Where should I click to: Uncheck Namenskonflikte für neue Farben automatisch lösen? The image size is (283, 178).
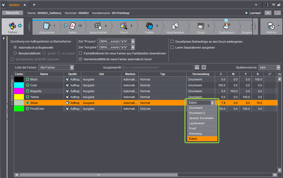click(x=81, y=59)
